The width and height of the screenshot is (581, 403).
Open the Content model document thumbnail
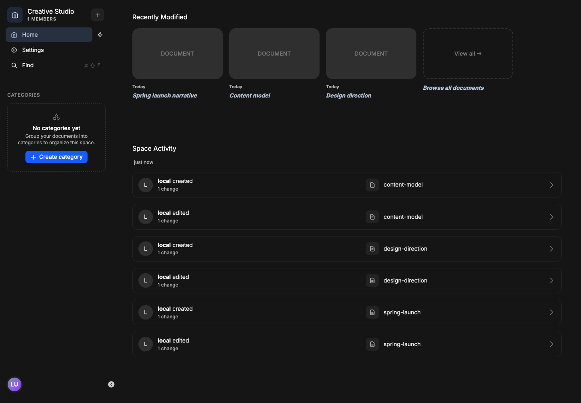pyautogui.click(x=274, y=54)
